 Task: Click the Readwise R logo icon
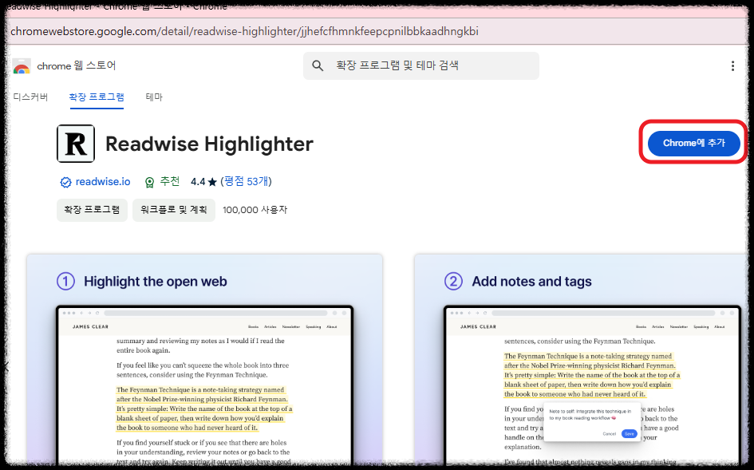click(x=76, y=144)
